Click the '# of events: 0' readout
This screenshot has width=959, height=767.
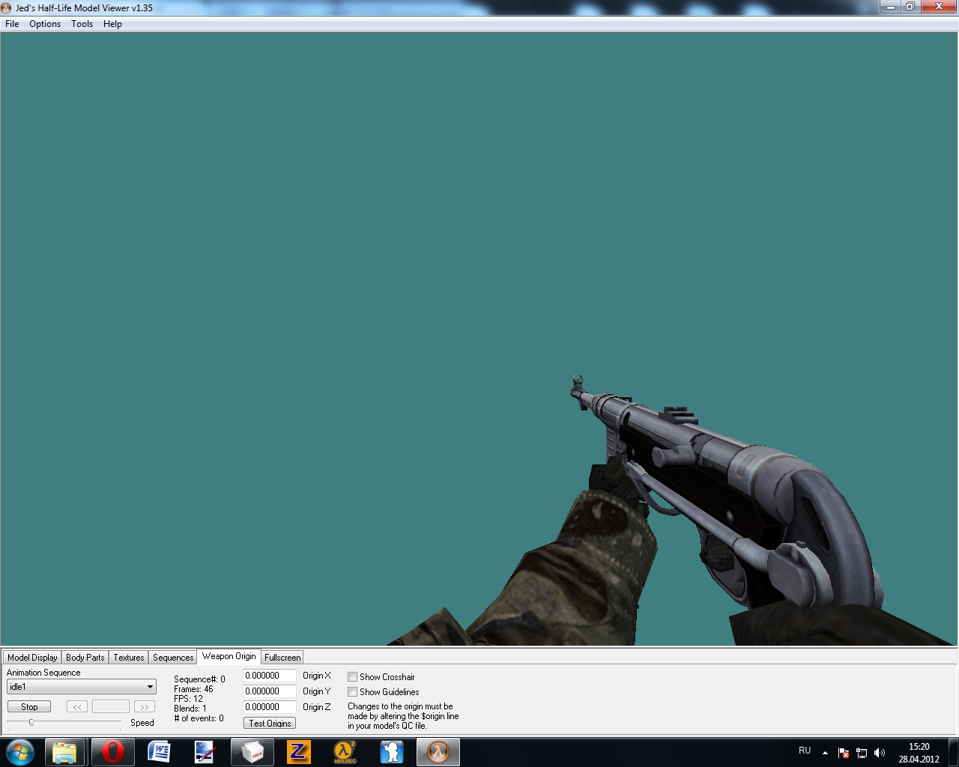point(199,718)
